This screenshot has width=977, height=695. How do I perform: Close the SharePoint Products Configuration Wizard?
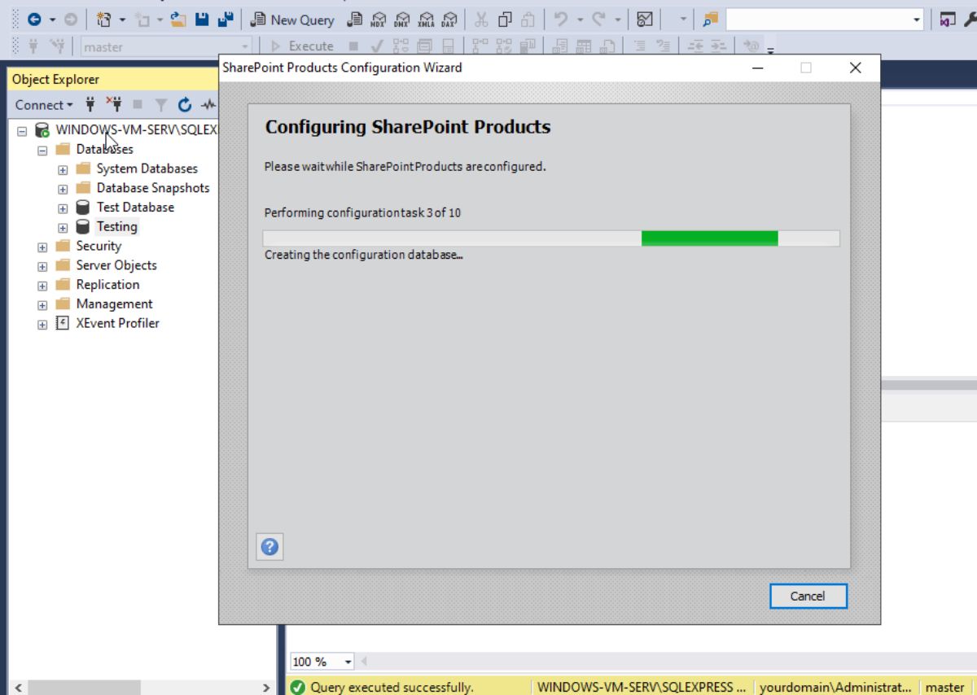pos(855,68)
